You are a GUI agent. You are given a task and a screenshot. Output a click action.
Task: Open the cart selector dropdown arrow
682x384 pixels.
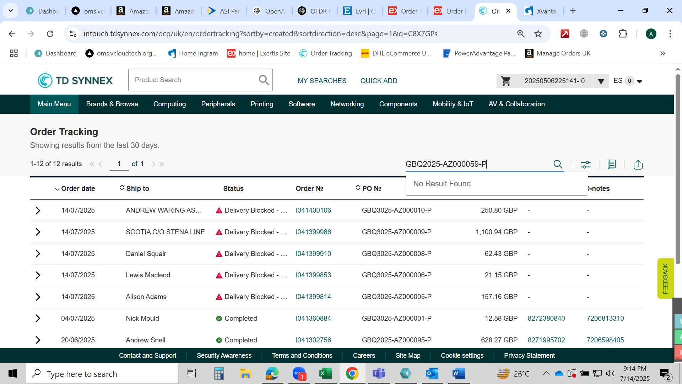[x=601, y=81]
